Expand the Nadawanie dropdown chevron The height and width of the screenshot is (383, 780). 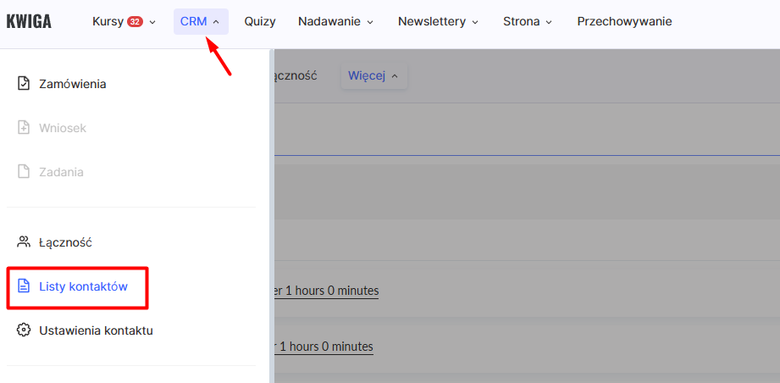pos(369,22)
